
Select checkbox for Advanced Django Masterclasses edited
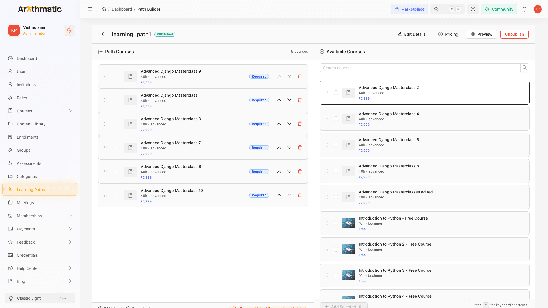coord(336,197)
